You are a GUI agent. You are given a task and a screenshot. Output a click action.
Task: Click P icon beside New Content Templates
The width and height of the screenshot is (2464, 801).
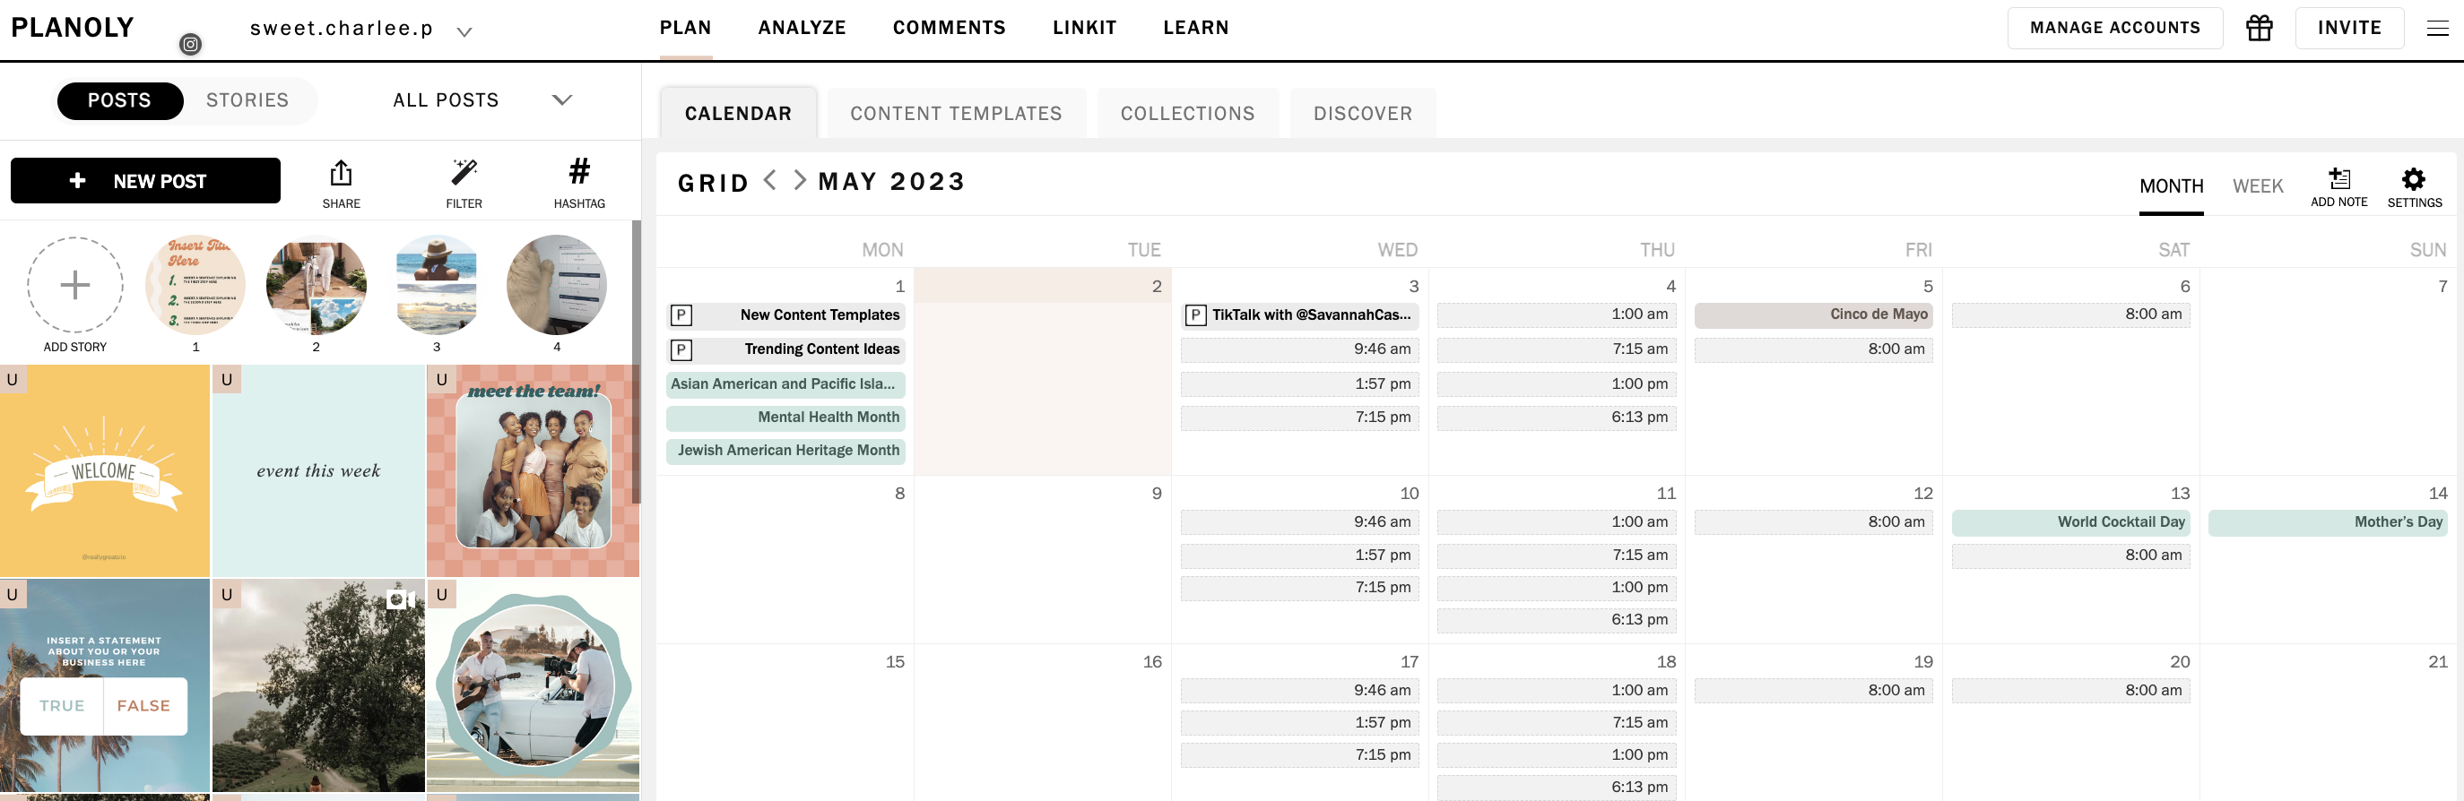coord(681,315)
